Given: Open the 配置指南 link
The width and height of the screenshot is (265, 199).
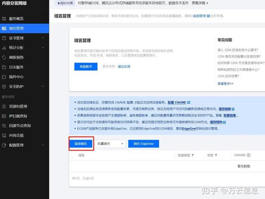Looking at the screenshot, I should [230, 115].
